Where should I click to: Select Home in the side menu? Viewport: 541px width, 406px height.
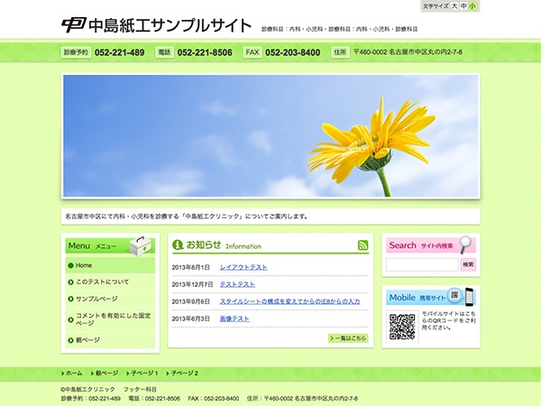tap(110, 265)
